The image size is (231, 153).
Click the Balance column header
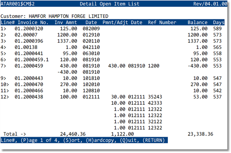point(197,22)
